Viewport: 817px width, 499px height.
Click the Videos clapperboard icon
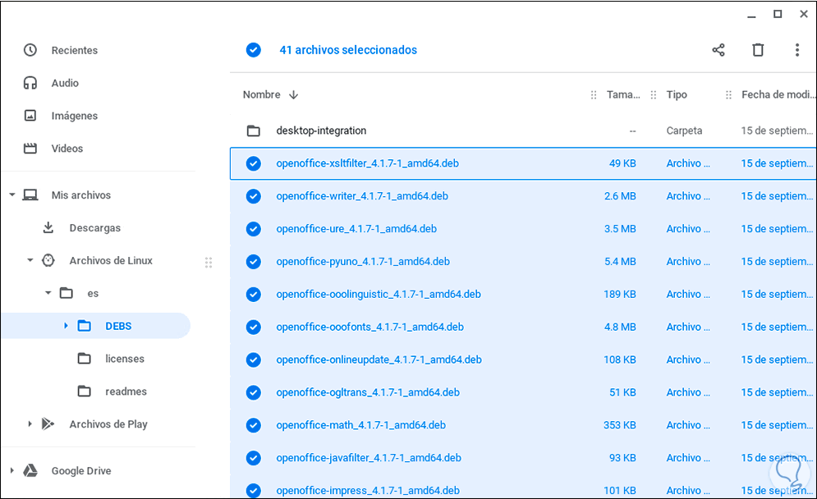tap(30, 149)
